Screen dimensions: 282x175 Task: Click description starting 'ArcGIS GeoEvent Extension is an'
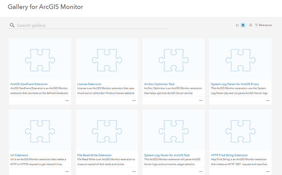pyautogui.click(x=39, y=91)
